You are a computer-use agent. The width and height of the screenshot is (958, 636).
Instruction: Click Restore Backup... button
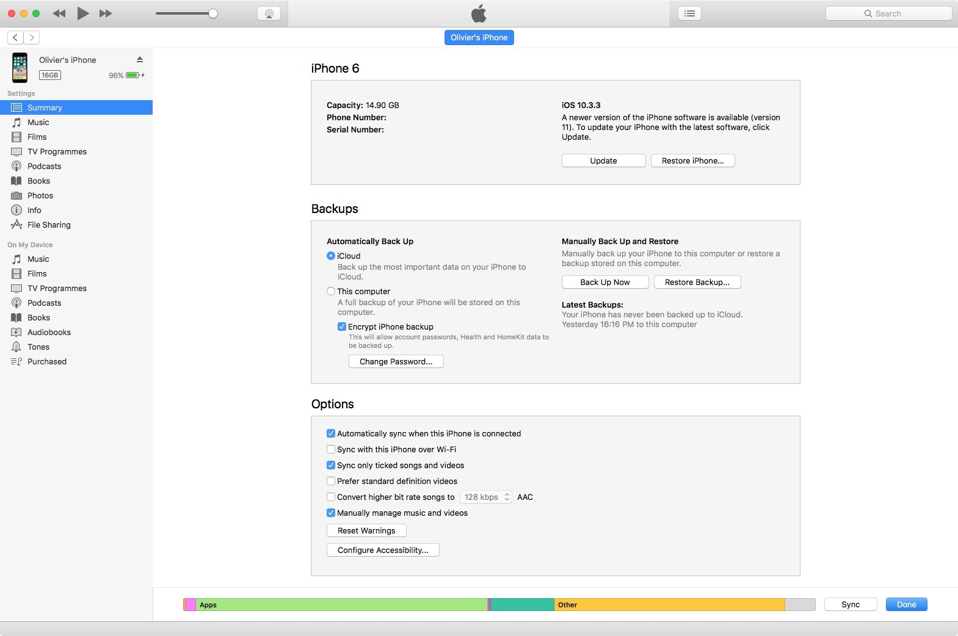click(x=697, y=282)
